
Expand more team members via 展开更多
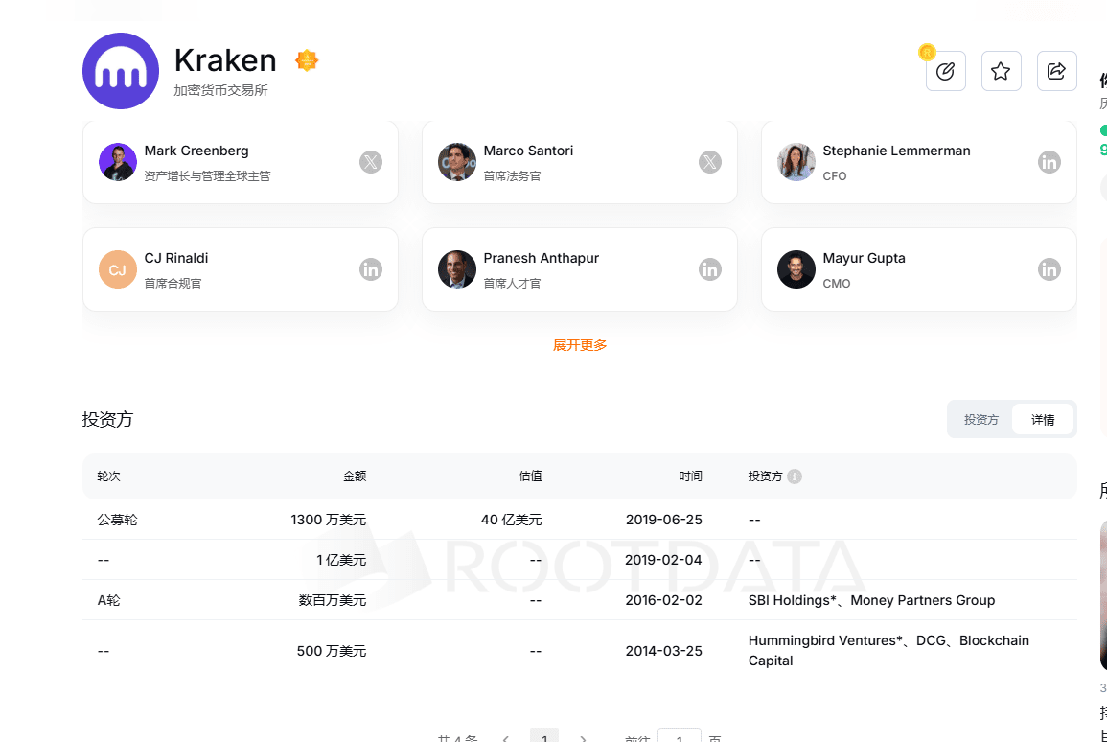(580, 345)
